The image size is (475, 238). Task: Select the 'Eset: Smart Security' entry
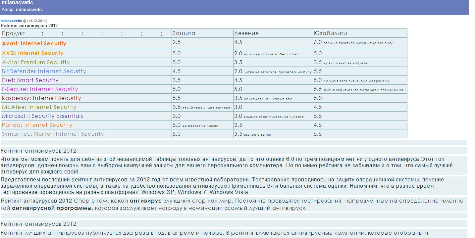30,80
